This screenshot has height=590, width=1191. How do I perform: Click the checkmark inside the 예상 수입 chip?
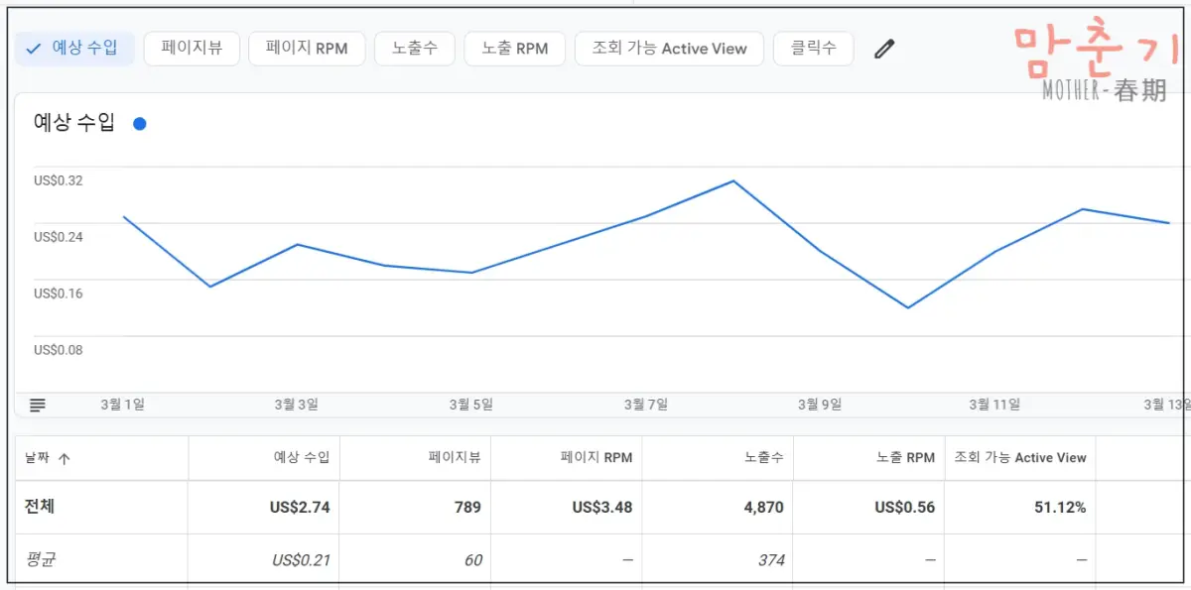(35, 47)
